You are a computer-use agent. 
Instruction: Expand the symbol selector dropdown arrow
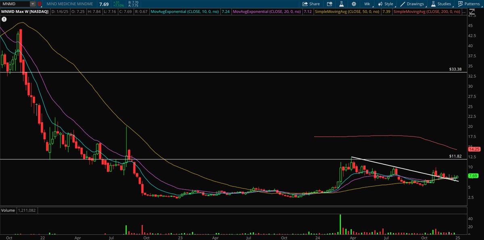point(33,4)
